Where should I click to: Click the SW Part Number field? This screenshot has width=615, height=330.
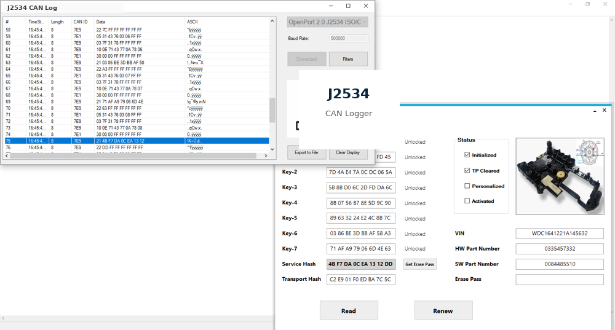click(560, 264)
